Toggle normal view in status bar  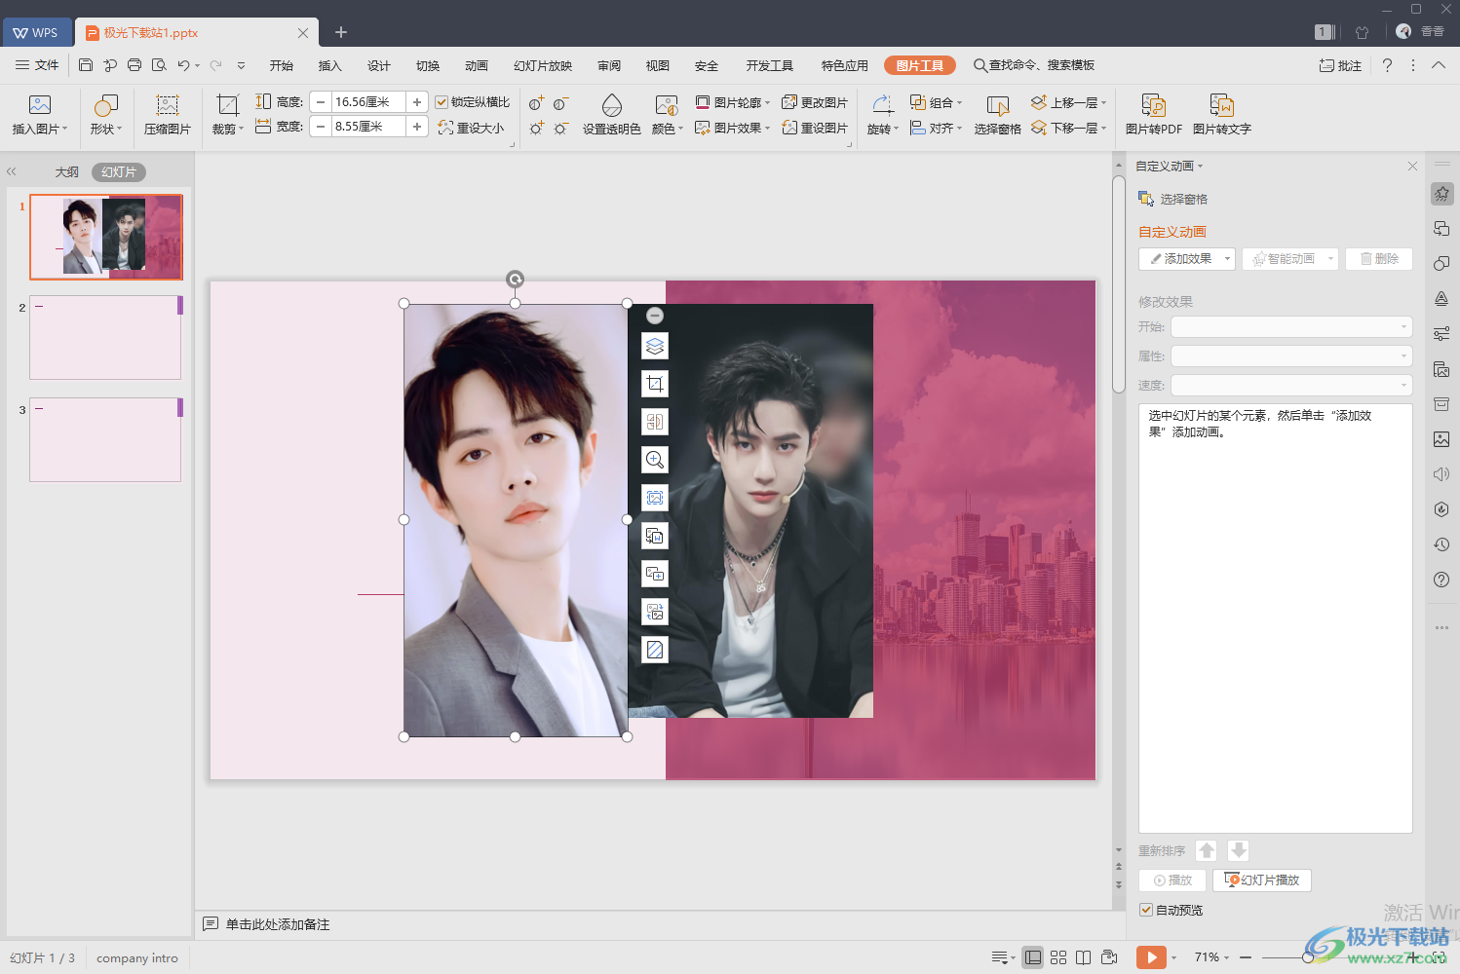[1033, 957]
